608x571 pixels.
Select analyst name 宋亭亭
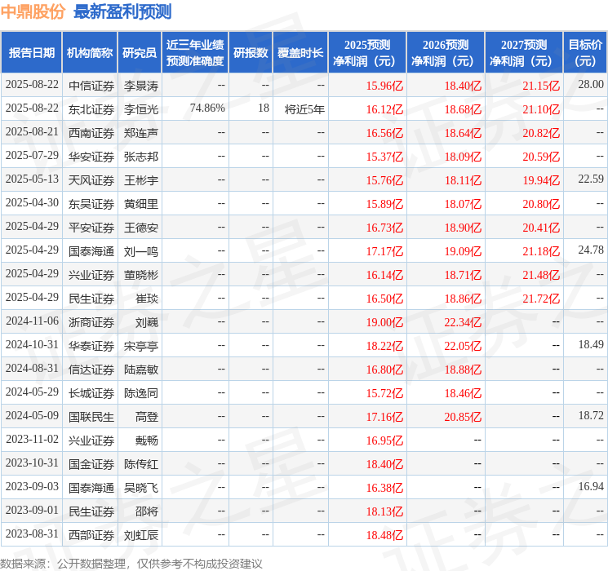[x=141, y=346]
